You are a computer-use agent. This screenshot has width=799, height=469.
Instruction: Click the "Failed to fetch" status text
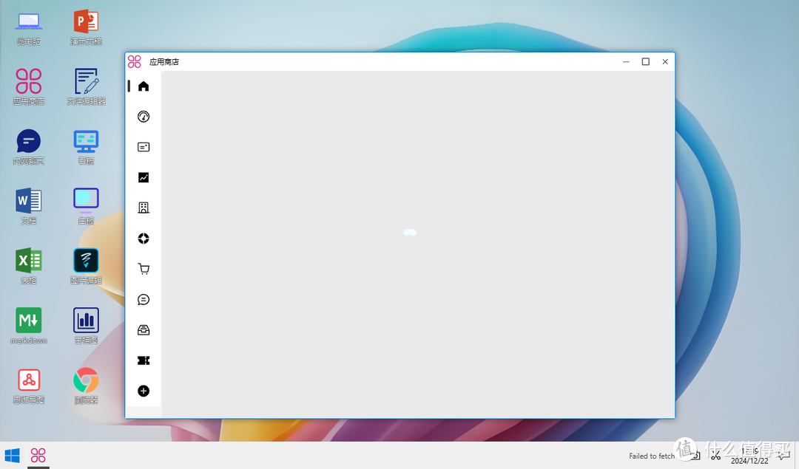[652, 456]
